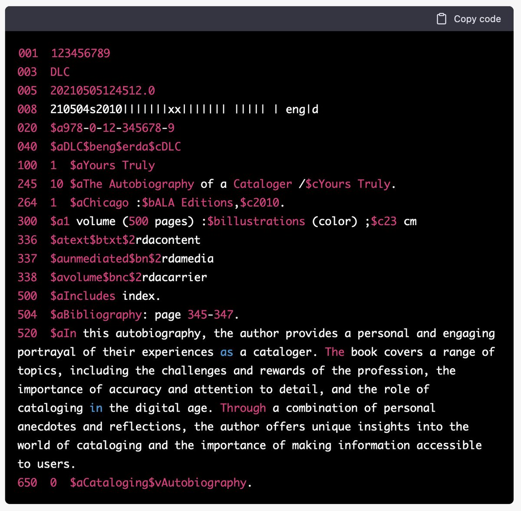Click the 264 field tag
The image size is (521, 511).
[28, 203]
